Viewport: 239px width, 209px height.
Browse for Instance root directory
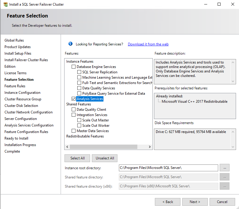[x=225, y=168]
